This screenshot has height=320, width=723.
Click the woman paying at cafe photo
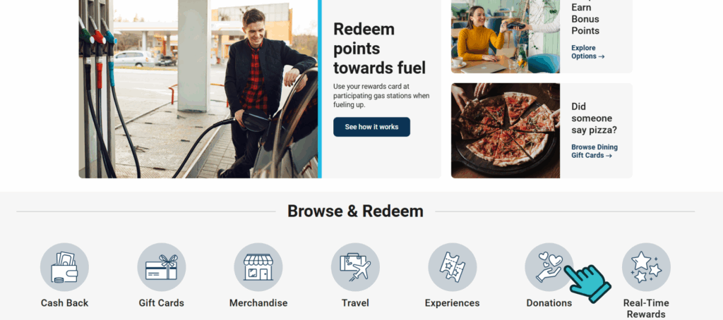506,37
